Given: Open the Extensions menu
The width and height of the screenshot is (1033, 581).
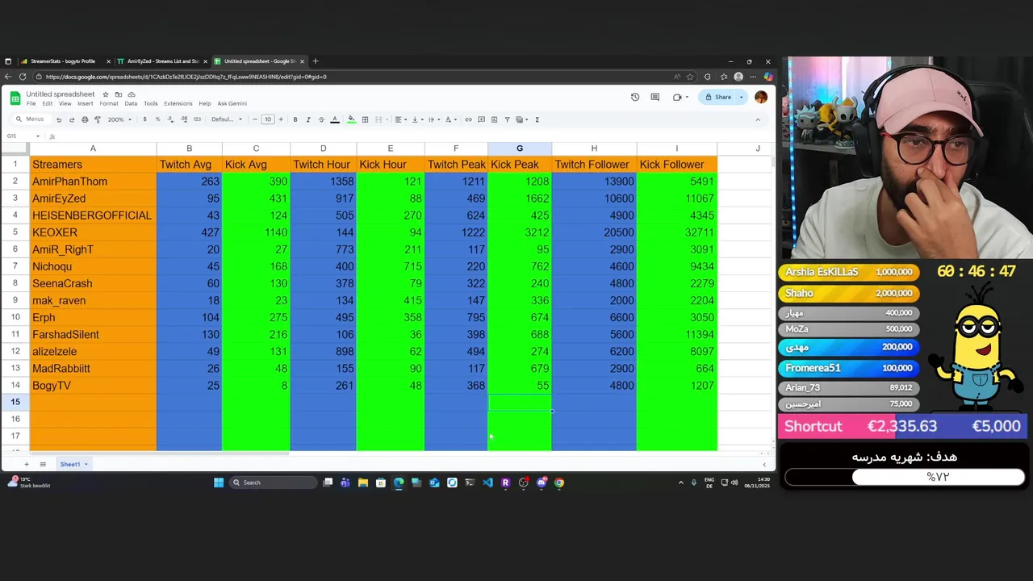Looking at the screenshot, I should [x=178, y=103].
